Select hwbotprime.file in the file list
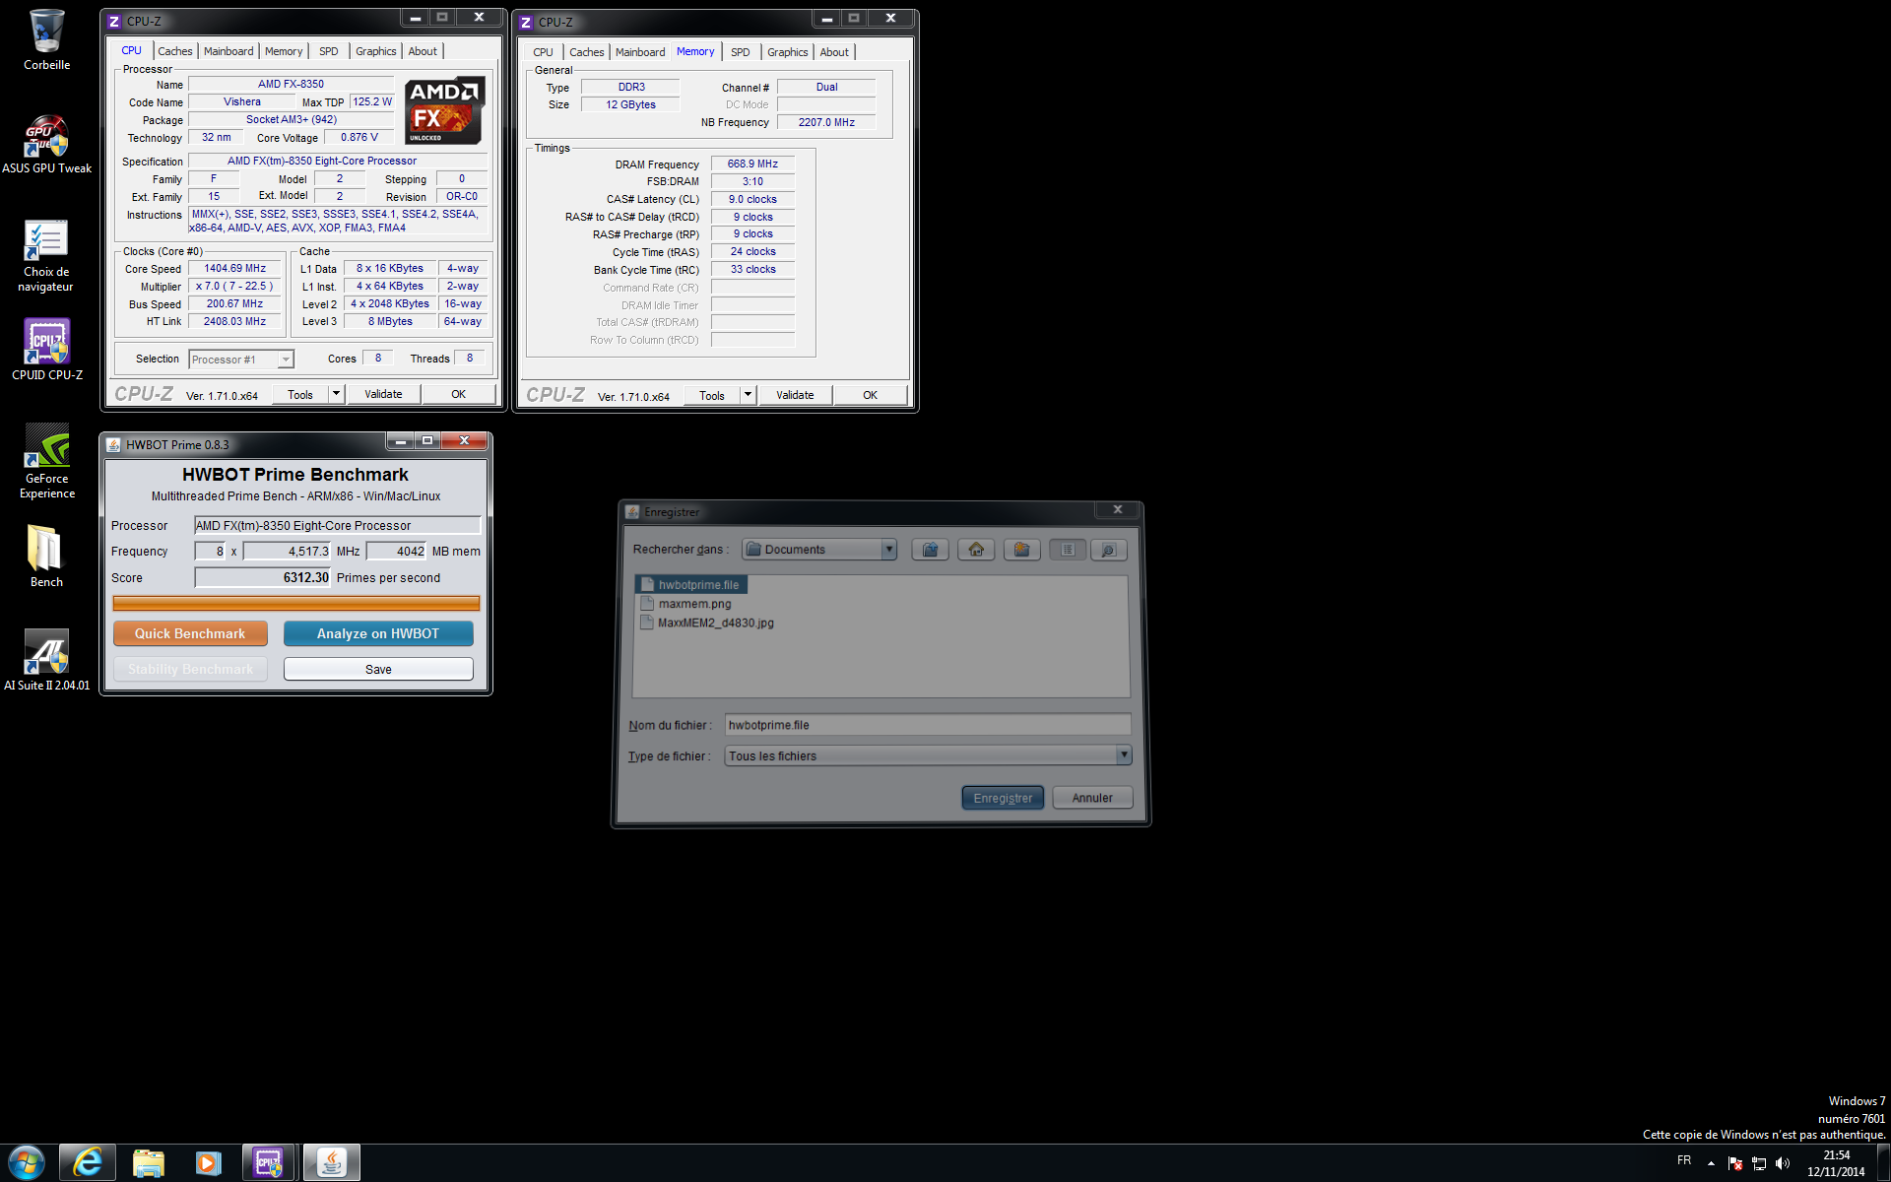The image size is (1891, 1182). (x=691, y=585)
